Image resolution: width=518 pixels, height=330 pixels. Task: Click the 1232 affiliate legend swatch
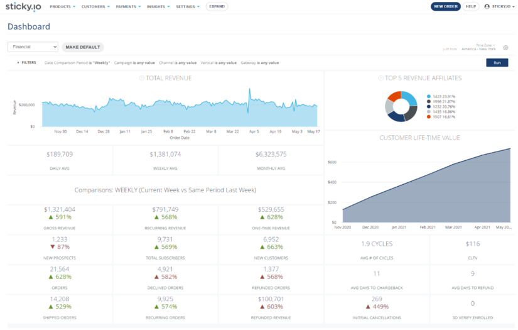coord(428,106)
